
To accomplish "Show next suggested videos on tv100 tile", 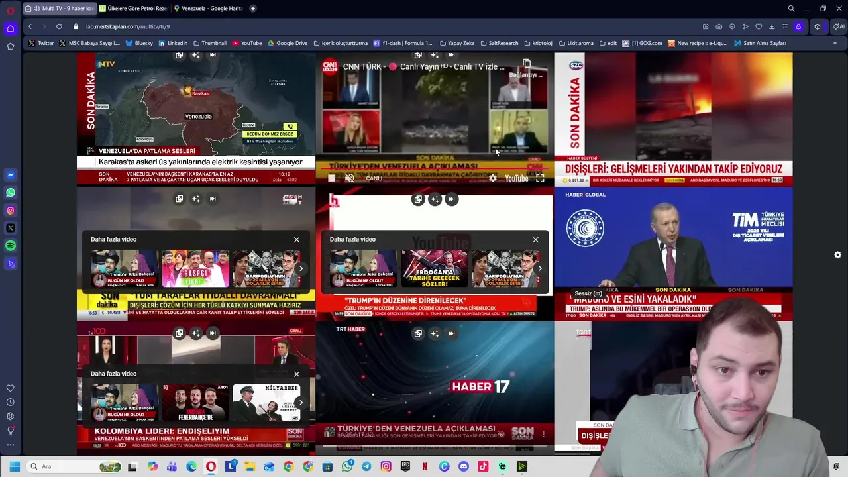I will click(301, 402).
